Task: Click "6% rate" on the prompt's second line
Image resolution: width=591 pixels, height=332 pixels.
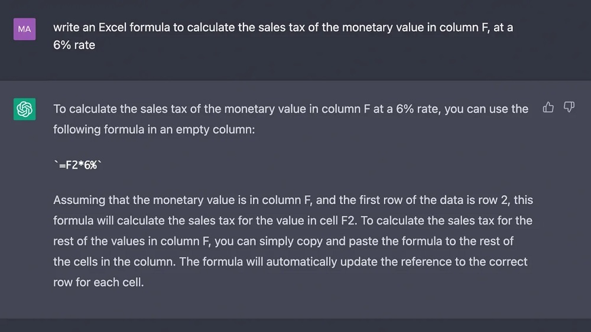Action: [74, 45]
